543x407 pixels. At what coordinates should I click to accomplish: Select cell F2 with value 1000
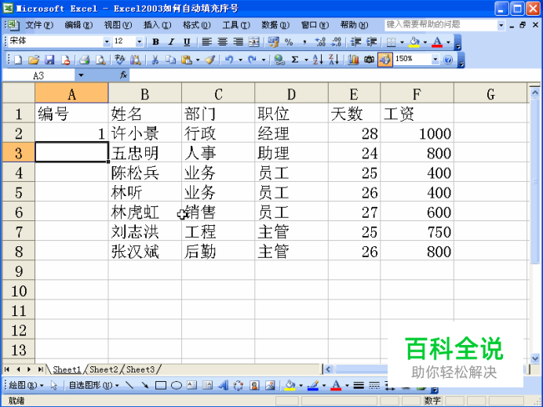pyautogui.click(x=417, y=133)
